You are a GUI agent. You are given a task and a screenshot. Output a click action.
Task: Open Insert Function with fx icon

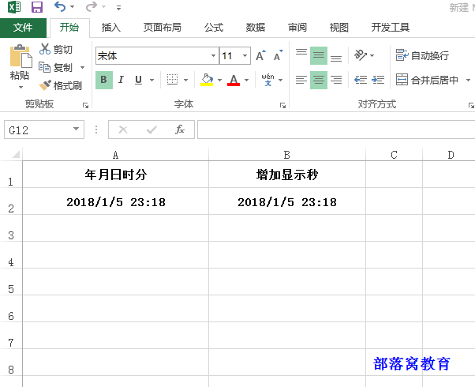coord(180,130)
